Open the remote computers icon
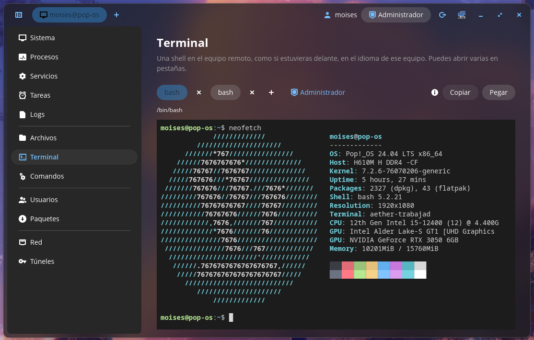 click(x=462, y=15)
